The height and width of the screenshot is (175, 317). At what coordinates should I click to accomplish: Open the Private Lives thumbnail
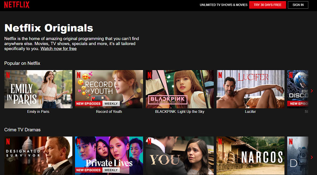(x=109, y=156)
